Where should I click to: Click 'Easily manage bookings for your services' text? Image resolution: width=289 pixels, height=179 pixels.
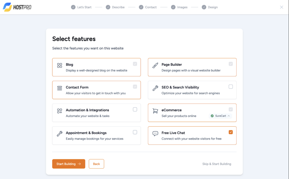click(95, 139)
